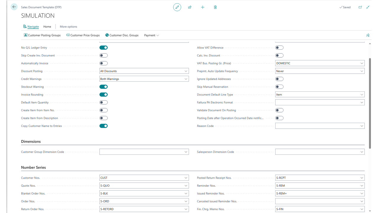This screenshot has width=378, height=213.
Task: Collapse Number Series section heading
Action: 33,167
